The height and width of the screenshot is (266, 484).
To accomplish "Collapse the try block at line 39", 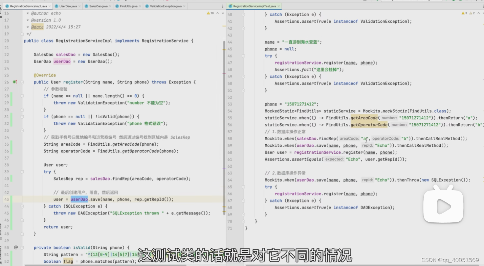I will 22,172.
